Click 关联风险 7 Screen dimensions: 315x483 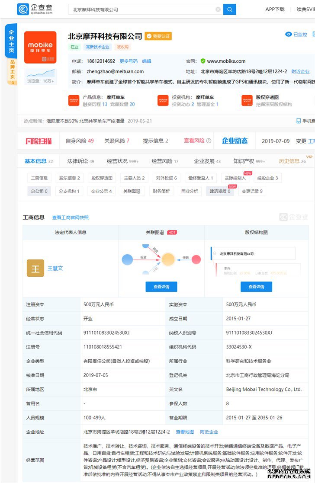(117, 141)
